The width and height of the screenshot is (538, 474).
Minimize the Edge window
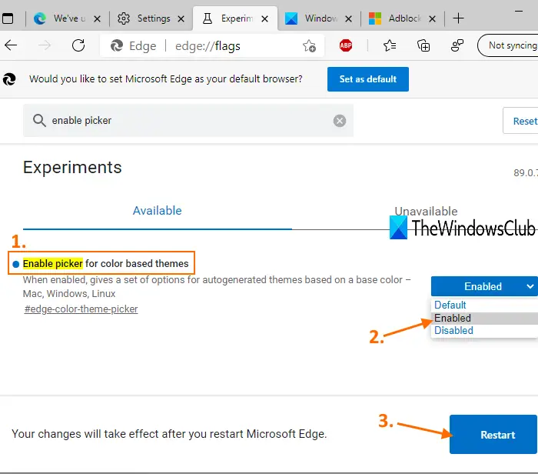(519, 12)
